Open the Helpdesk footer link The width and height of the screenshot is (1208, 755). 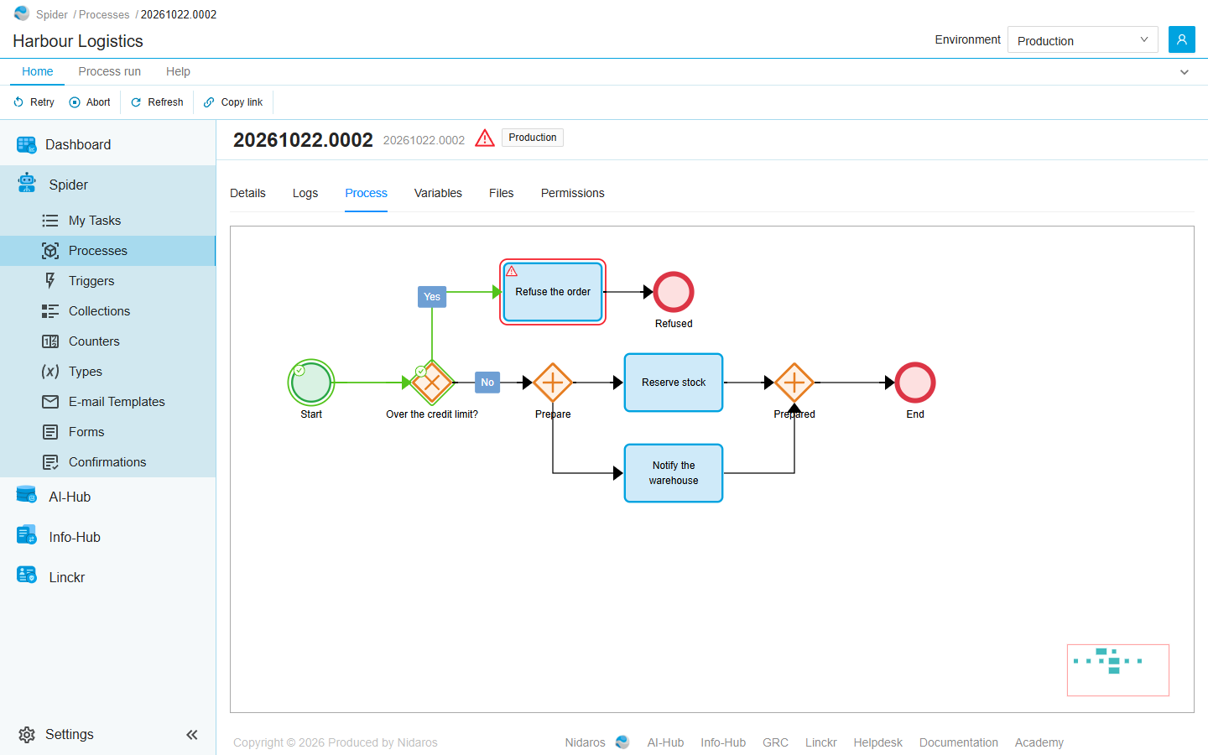click(x=878, y=742)
